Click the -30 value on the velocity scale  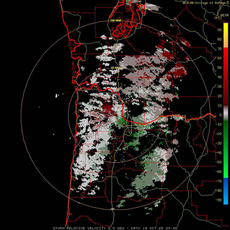point(218,143)
